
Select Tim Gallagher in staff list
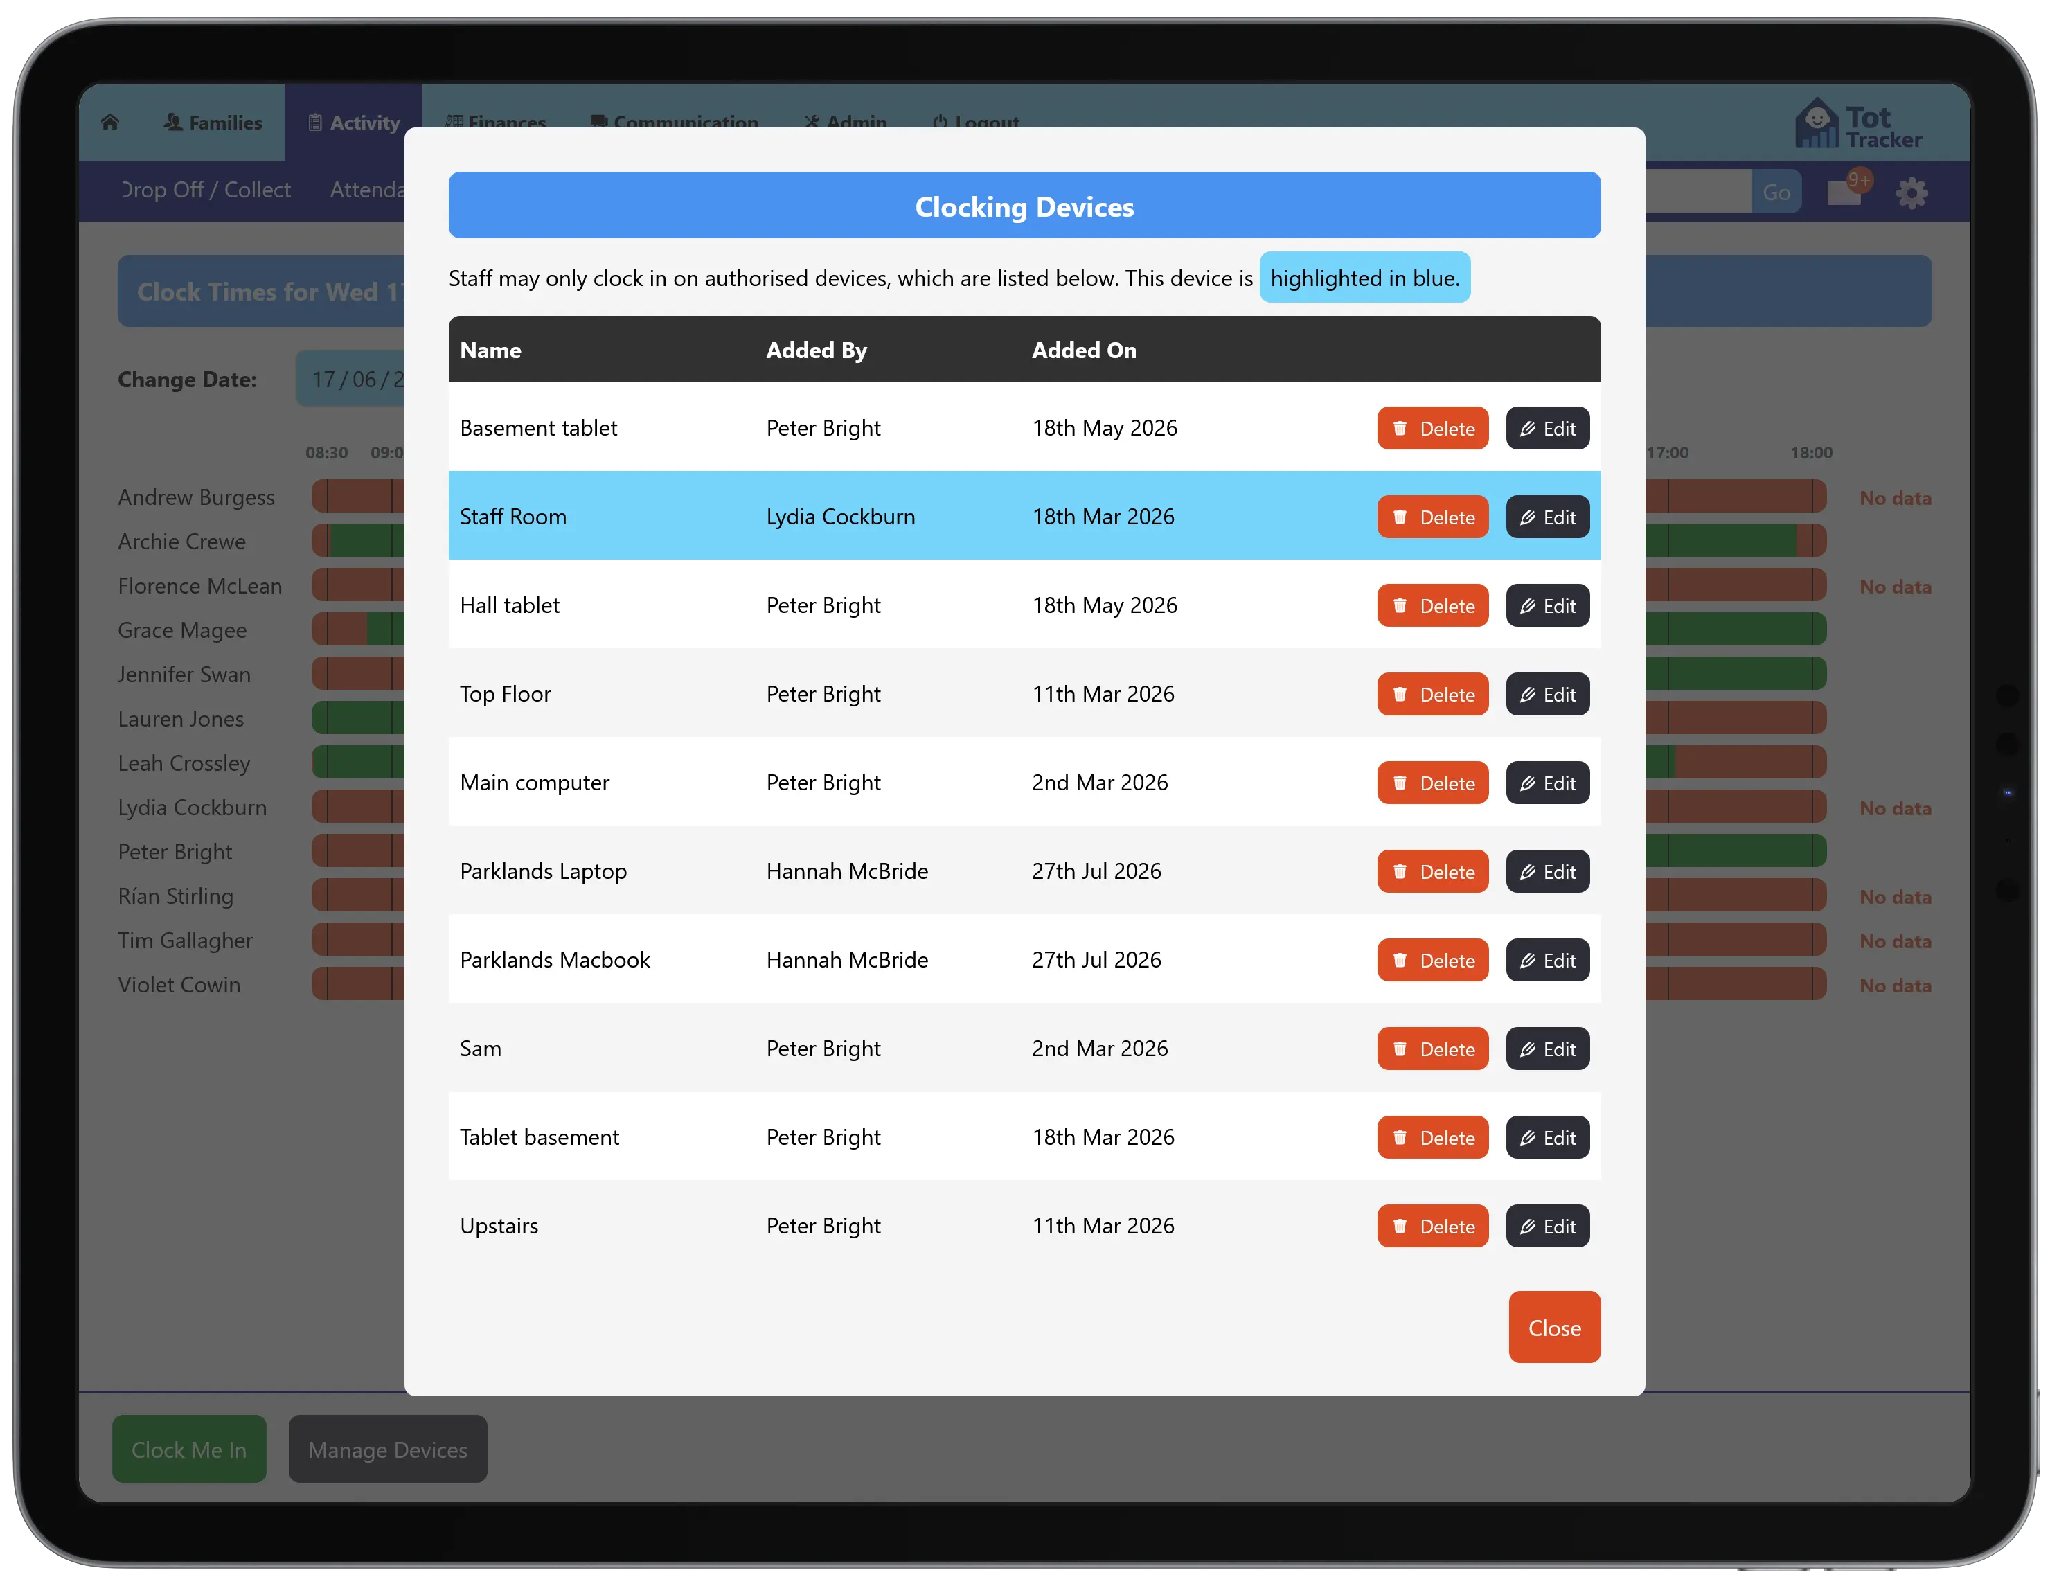click(x=185, y=941)
